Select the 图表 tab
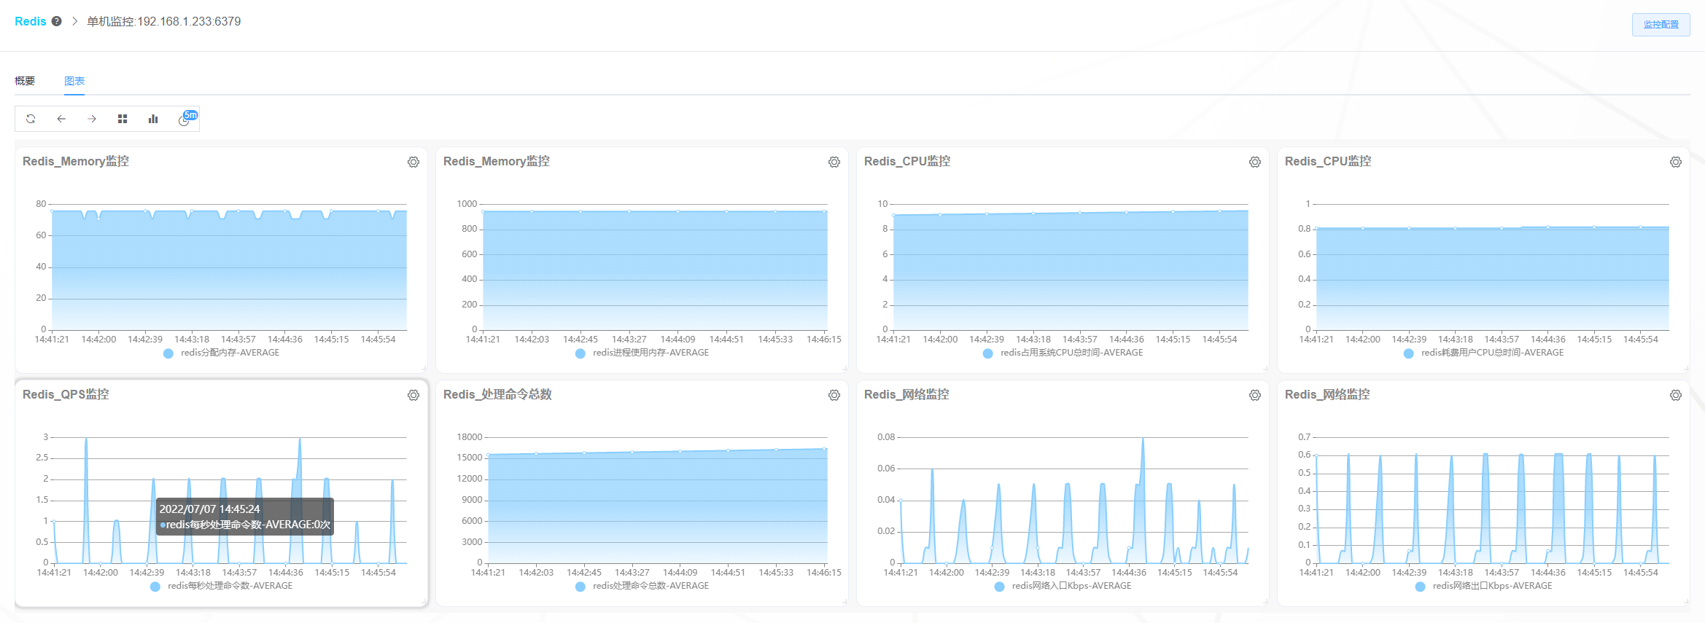The width and height of the screenshot is (1705, 623). [x=74, y=81]
